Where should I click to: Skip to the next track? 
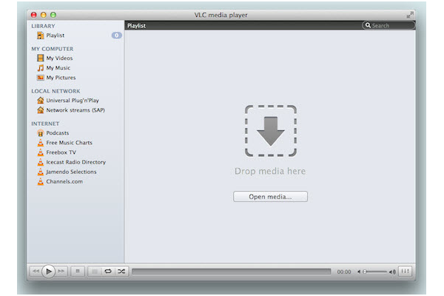tap(61, 272)
